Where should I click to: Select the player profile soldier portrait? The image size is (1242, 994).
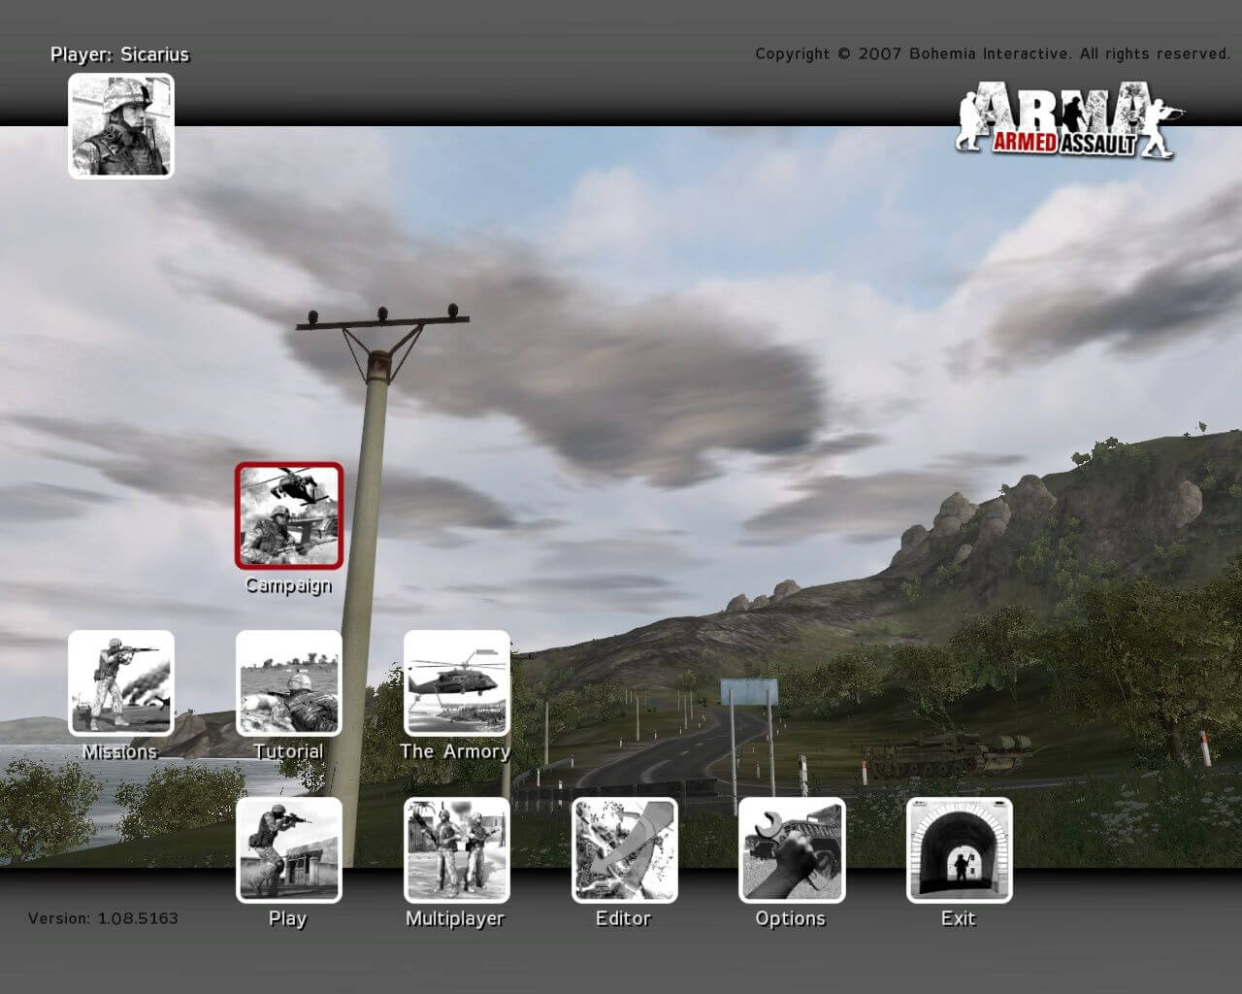121,126
